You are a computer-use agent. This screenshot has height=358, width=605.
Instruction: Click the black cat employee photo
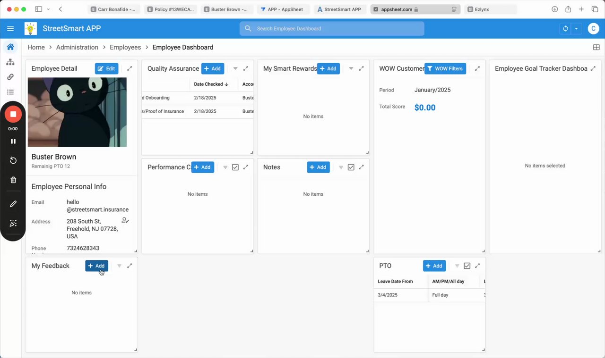tap(77, 112)
